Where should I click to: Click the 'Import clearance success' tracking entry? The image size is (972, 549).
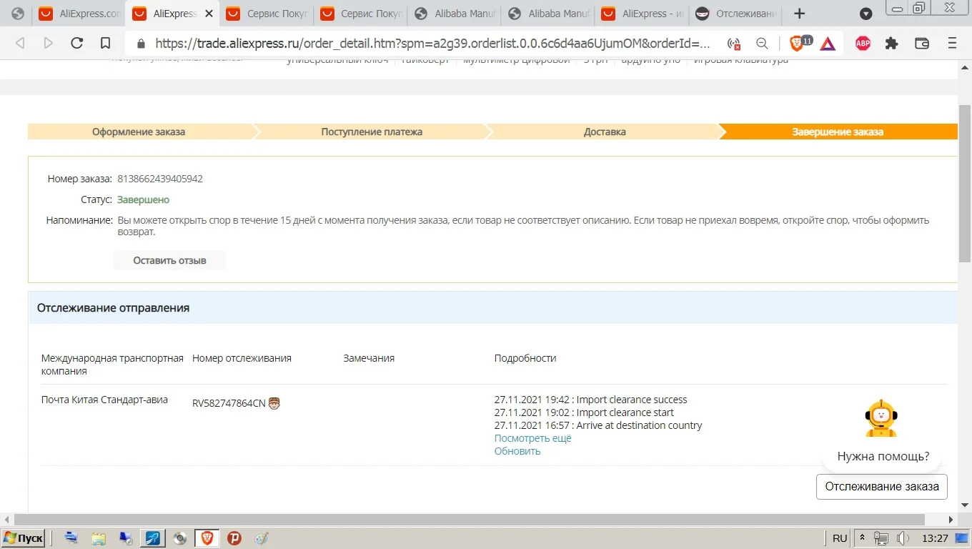(x=591, y=400)
